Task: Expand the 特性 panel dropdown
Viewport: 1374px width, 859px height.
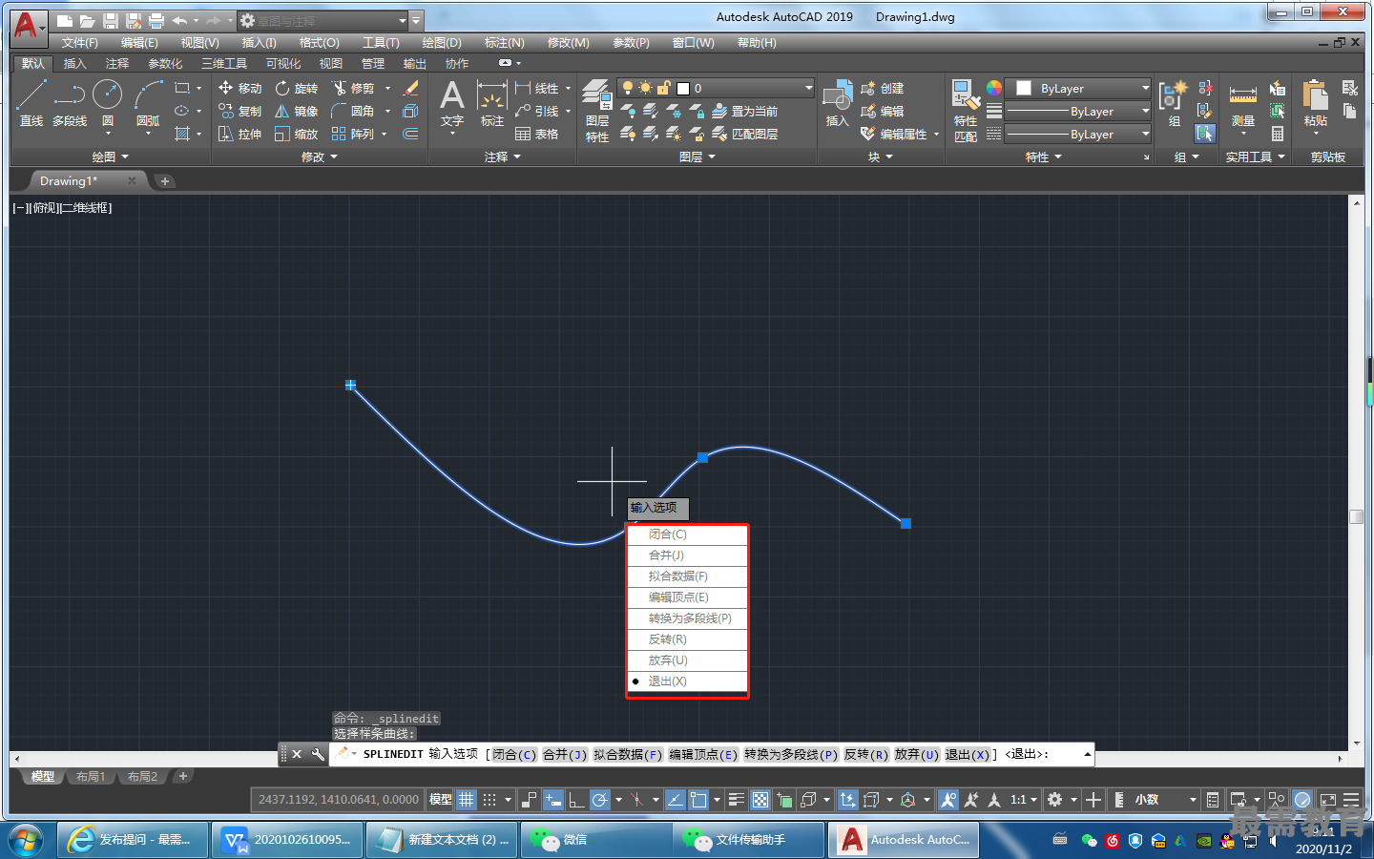Action: pos(1044,157)
